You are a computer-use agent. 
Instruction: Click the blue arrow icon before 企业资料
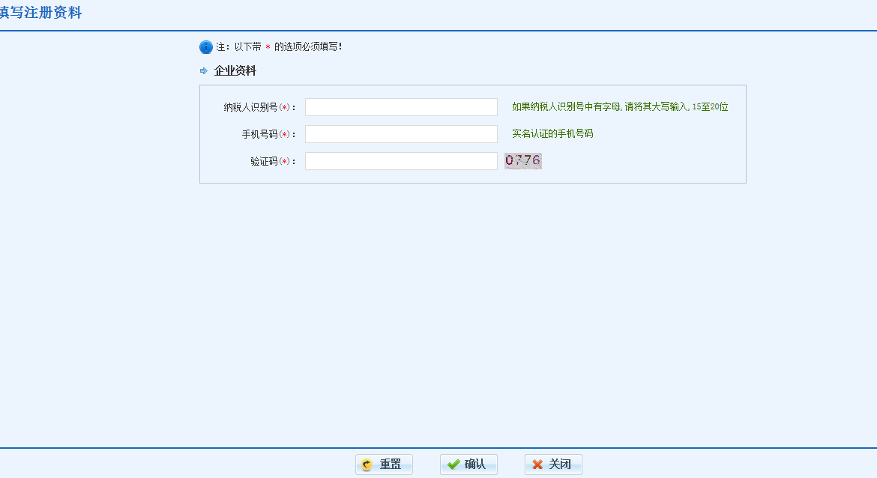(203, 70)
